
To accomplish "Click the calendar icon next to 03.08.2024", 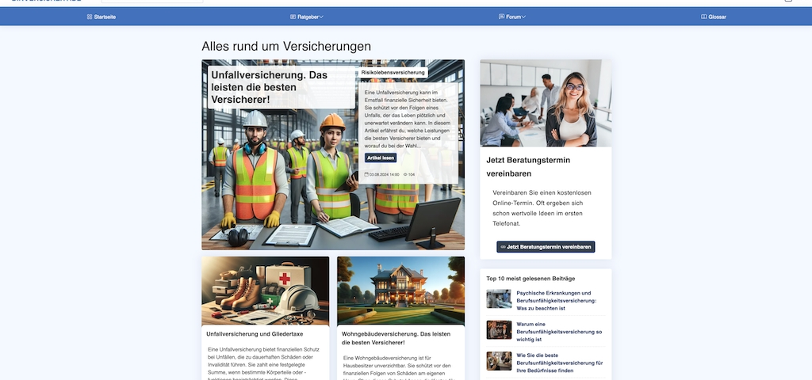I will (x=366, y=175).
